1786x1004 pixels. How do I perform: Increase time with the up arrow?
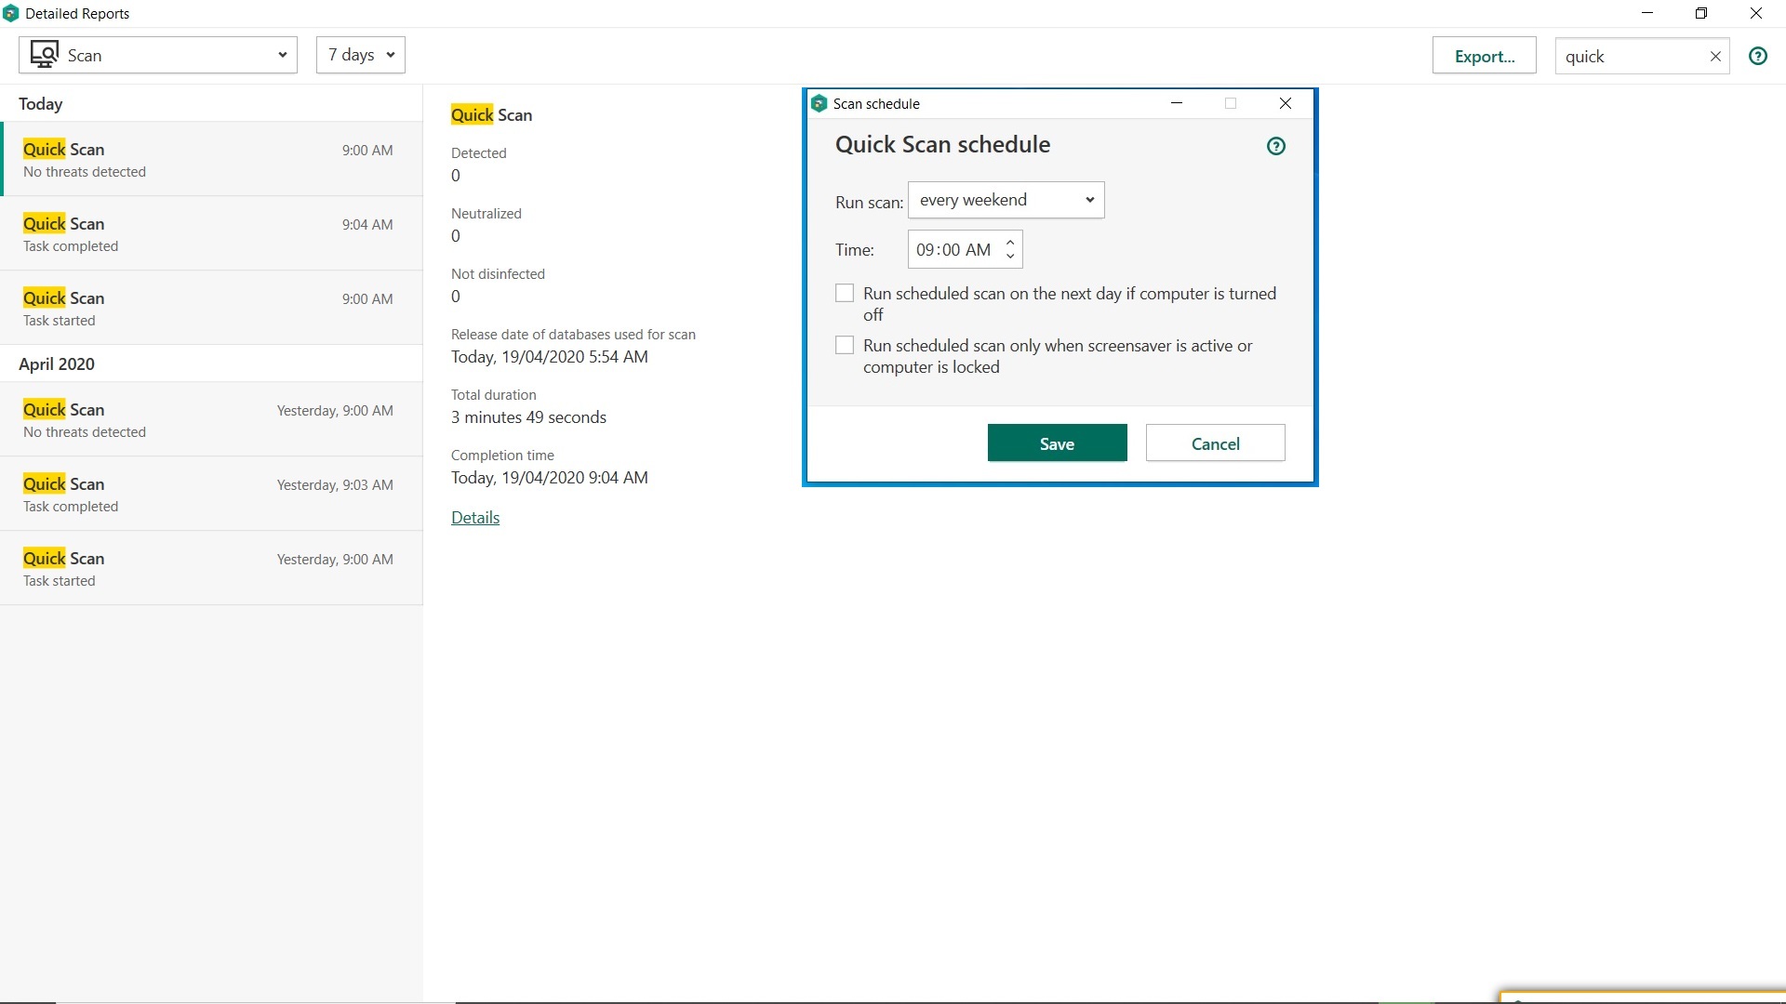pyautogui.click(x=1010, y=243)
